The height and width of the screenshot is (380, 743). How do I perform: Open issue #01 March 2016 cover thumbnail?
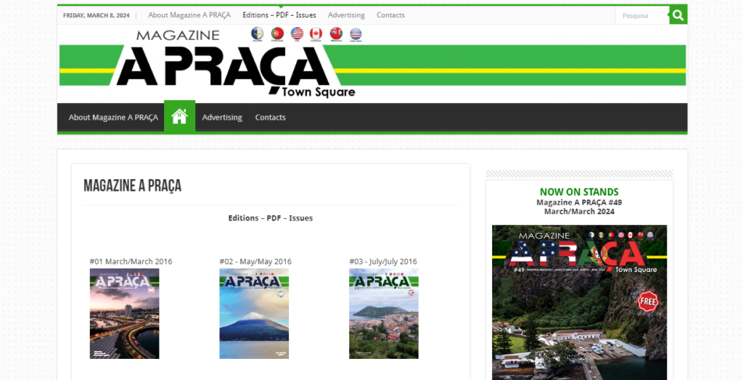[x=125, y=314]
